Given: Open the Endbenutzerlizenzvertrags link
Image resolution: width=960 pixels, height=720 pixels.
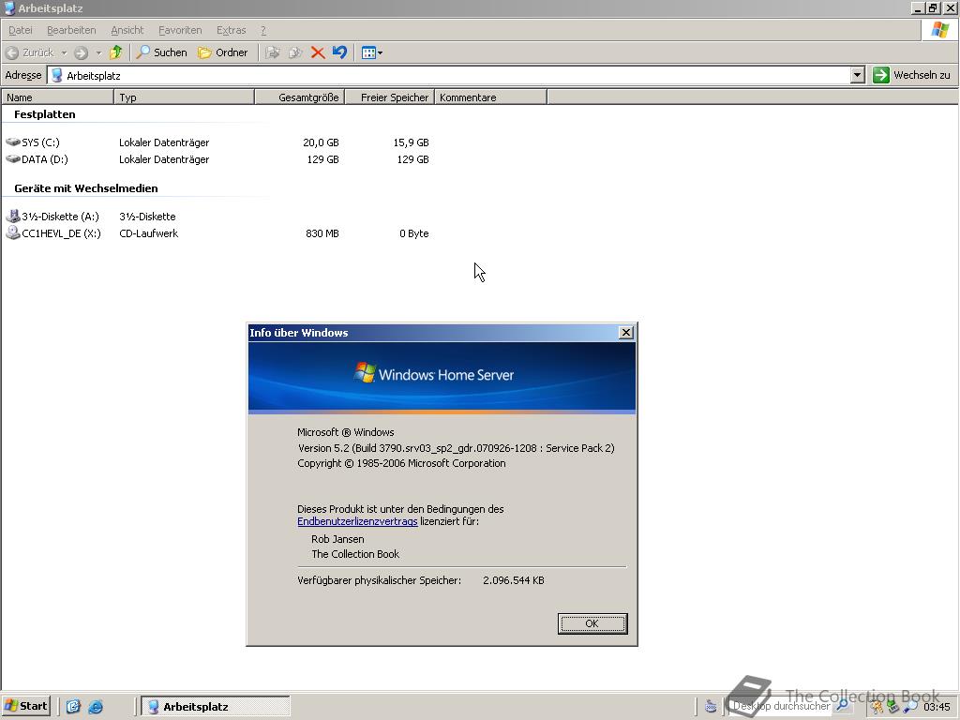Looking at the screenshot, I should point(357,521).
